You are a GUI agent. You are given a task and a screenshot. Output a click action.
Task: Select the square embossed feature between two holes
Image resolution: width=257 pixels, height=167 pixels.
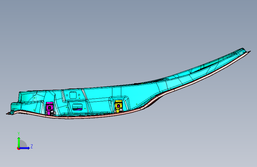coord(73,95)
